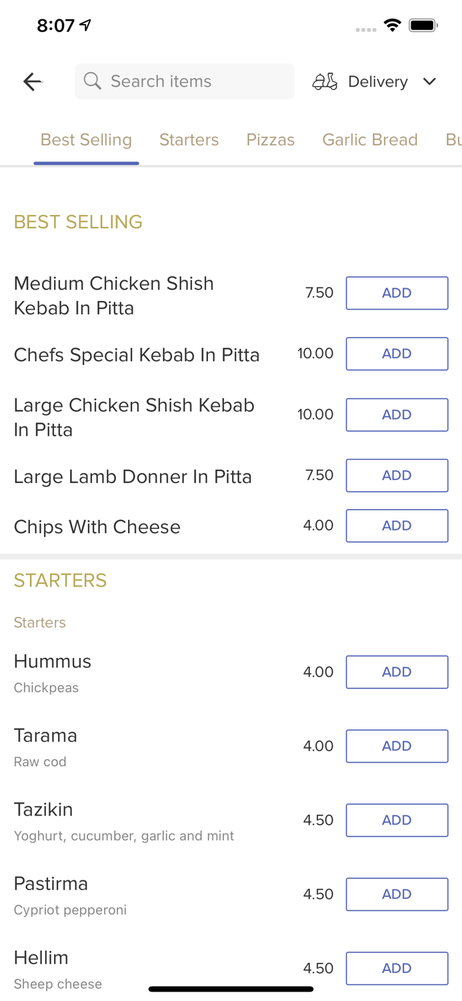Select the Garlic Bread tab
This screenshot has width=462, height=1001.
[x=370, y=140]
